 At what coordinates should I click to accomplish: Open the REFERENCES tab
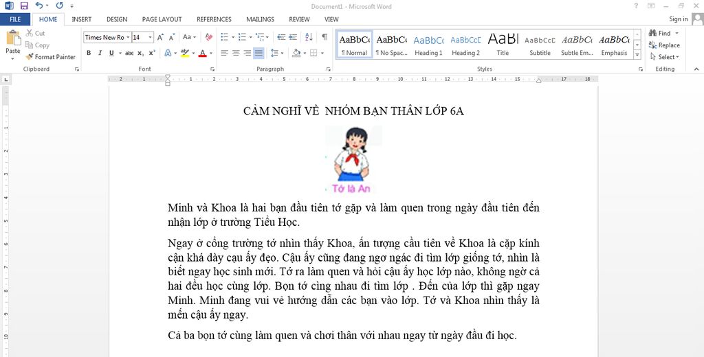click(x=214, y=19)
